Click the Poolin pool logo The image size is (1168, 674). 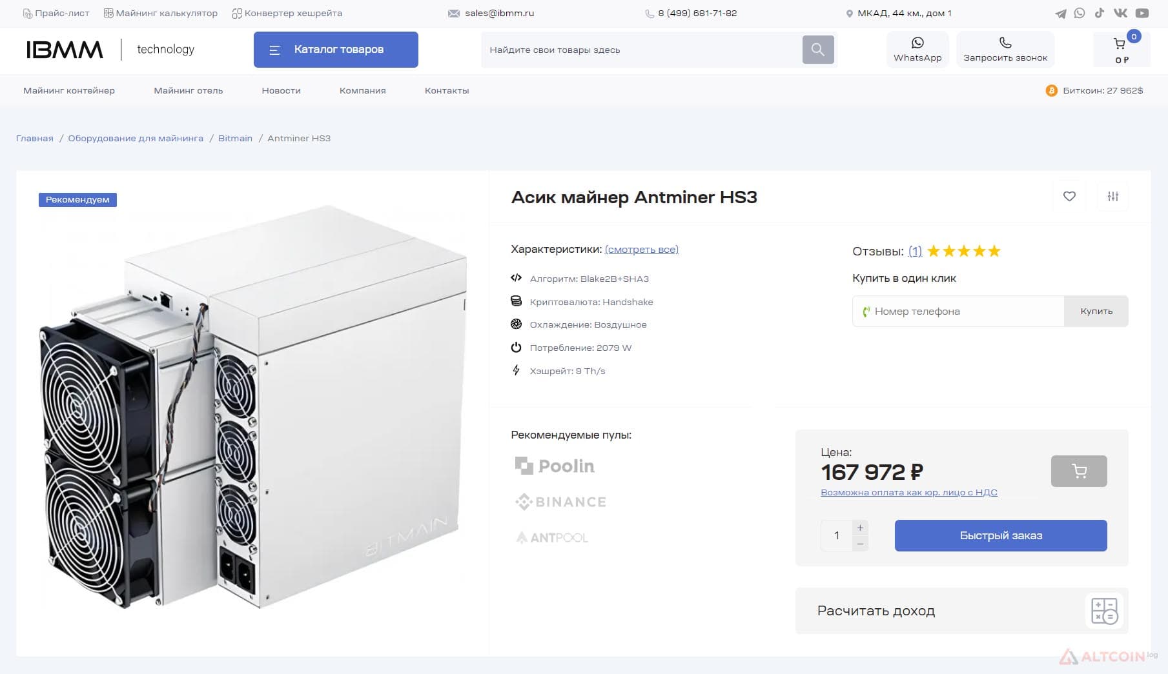(555, 466)
